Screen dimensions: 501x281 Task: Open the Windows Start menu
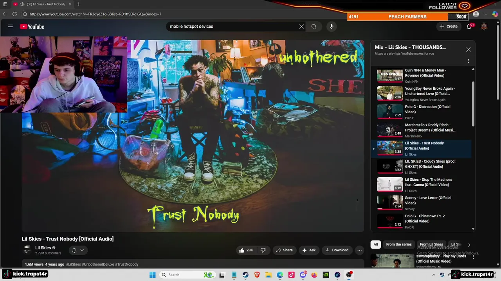(152, 275)
